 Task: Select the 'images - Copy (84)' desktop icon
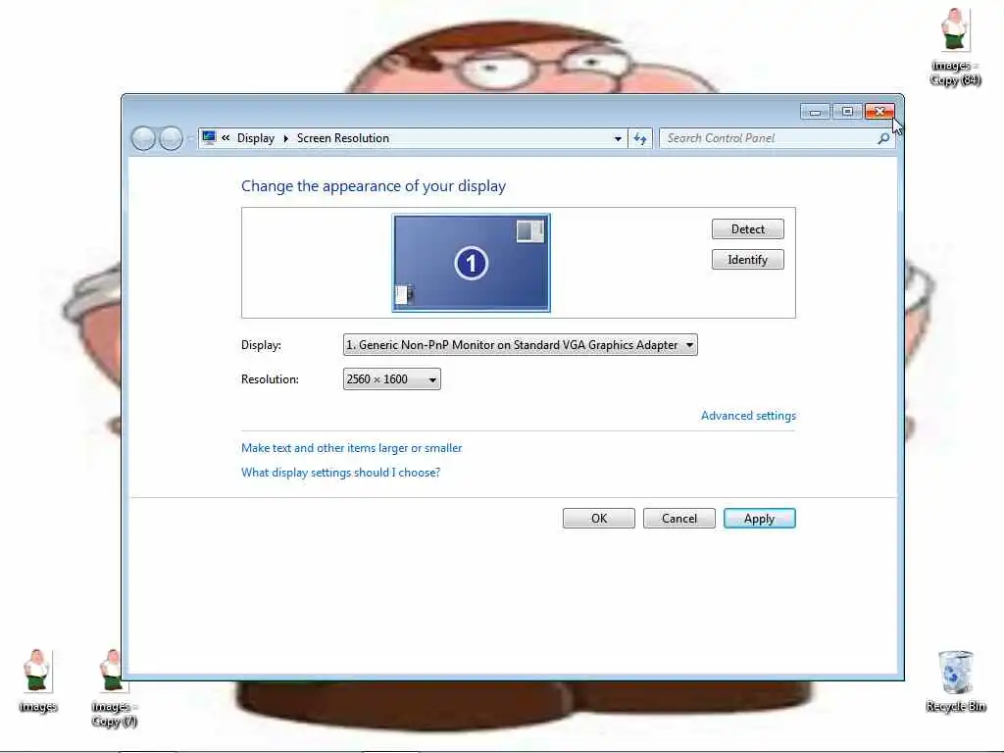click(x=955, y=47)
